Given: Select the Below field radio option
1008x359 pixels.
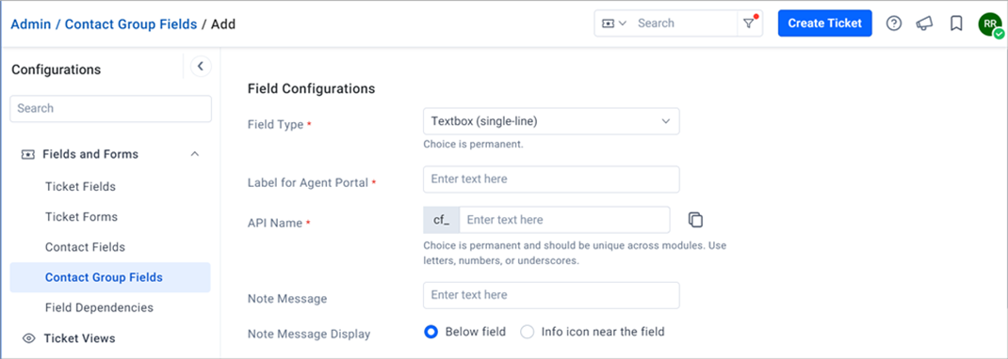Looking at the screenshot, I should pos(431,332).
